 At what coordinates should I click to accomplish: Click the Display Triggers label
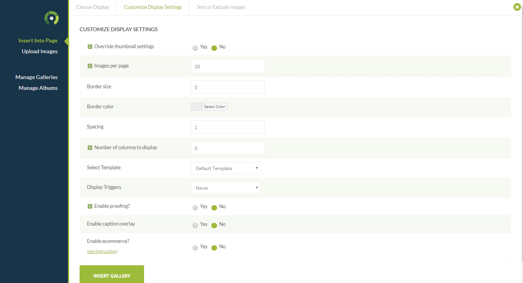104,187
